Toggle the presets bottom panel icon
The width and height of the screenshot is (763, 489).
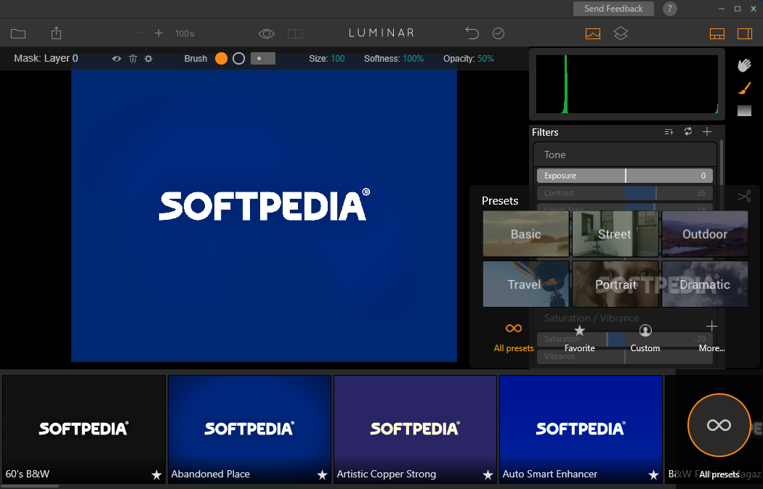point(717,33)
